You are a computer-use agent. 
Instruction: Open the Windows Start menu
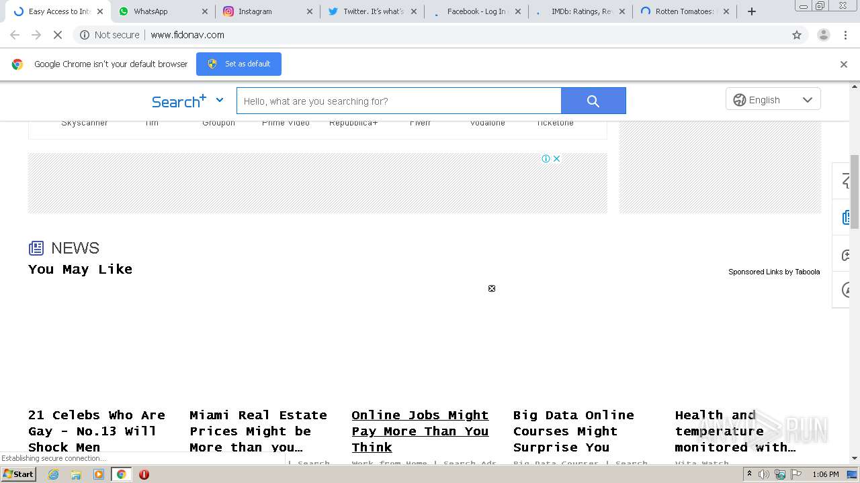[18, 474]
